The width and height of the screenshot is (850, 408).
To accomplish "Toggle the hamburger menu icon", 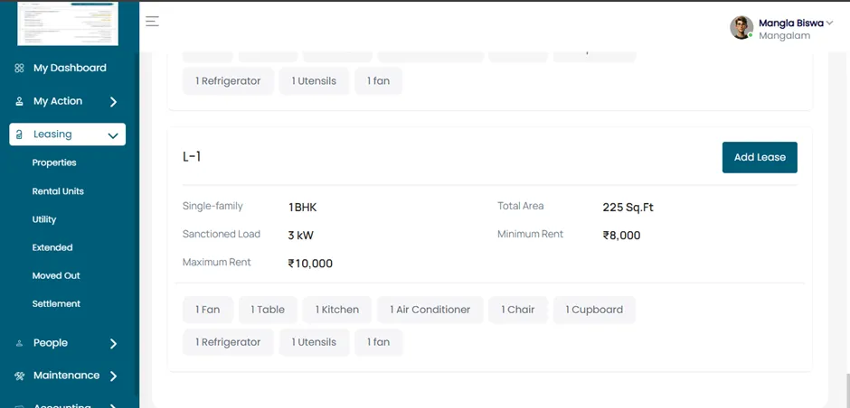I will point(152,21).
